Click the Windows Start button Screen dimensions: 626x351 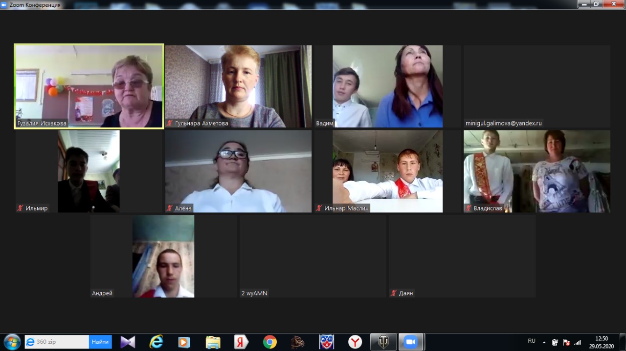pyautogui.click(x=12, y=342)
